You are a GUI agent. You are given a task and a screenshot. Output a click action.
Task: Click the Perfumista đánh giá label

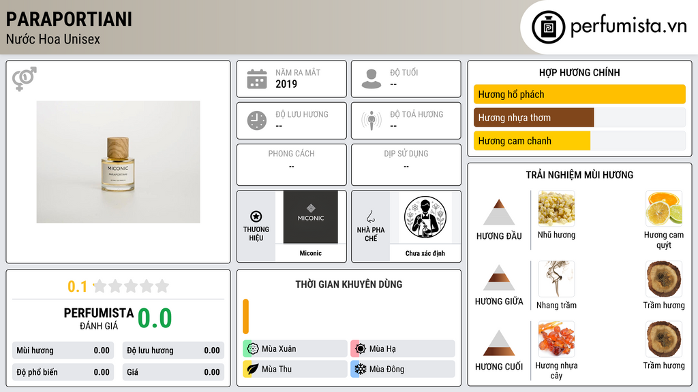(x=99, y=318)
